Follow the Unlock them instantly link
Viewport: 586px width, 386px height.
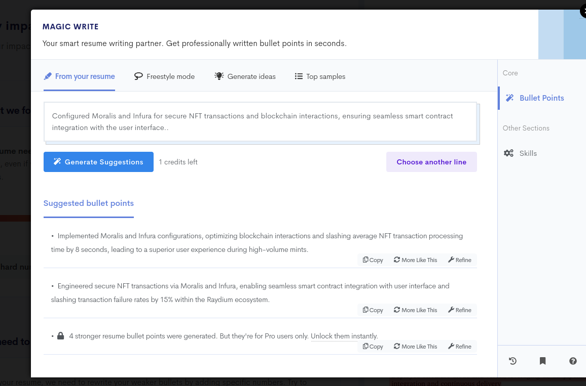pos(344,336)
